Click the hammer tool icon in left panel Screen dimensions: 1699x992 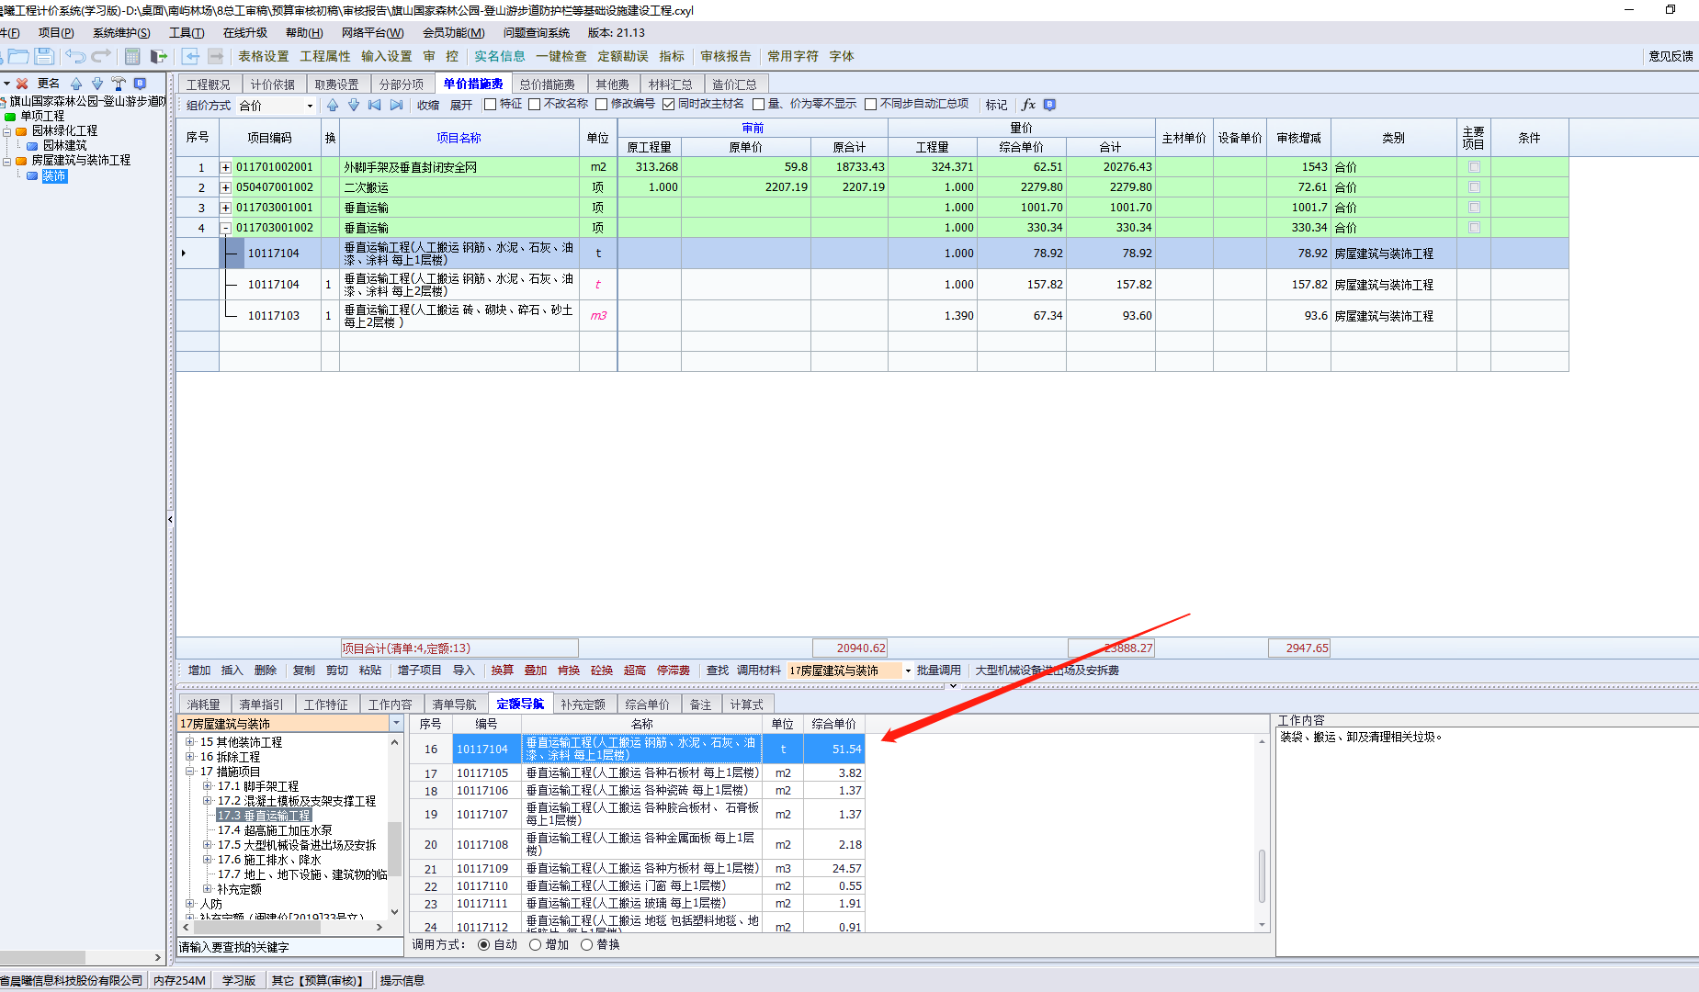pyautogui.click(x=119, y=84)
